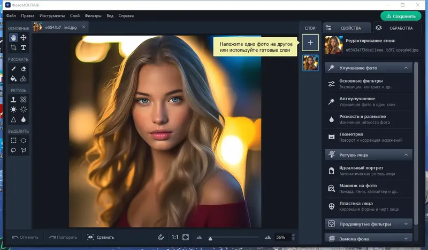
Task: Choose the Lasso selection tool
Action: point(13,151)
